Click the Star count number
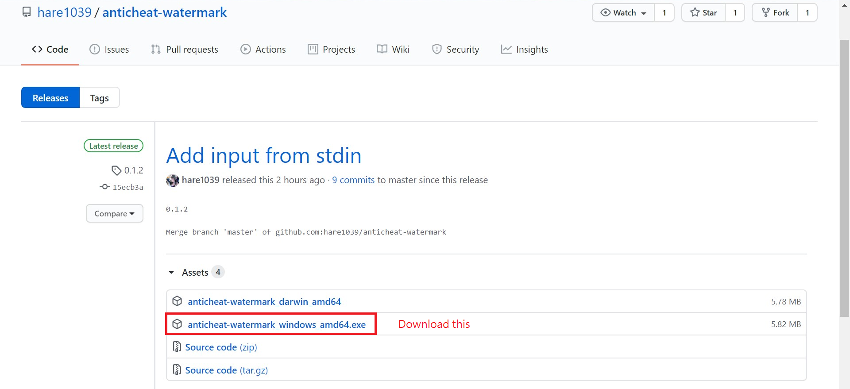 [x=735, y=12]
